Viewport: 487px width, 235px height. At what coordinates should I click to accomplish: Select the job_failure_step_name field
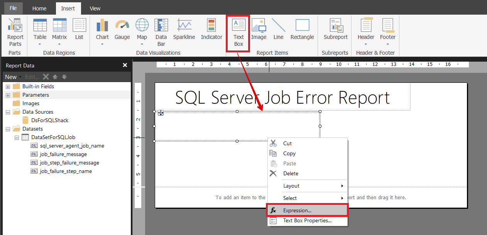pyautogui.click(x=66, y=171)
